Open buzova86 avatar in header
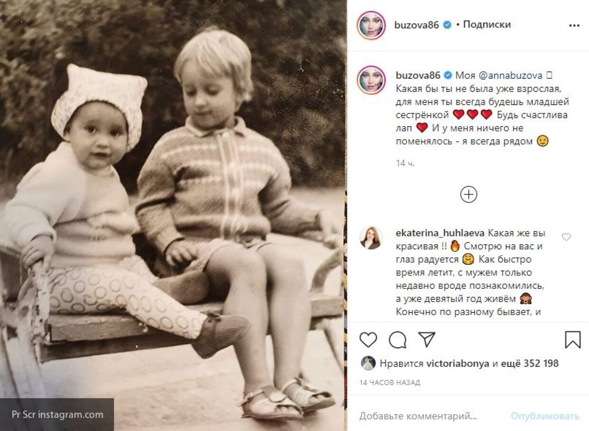 [x=371, y=25]
